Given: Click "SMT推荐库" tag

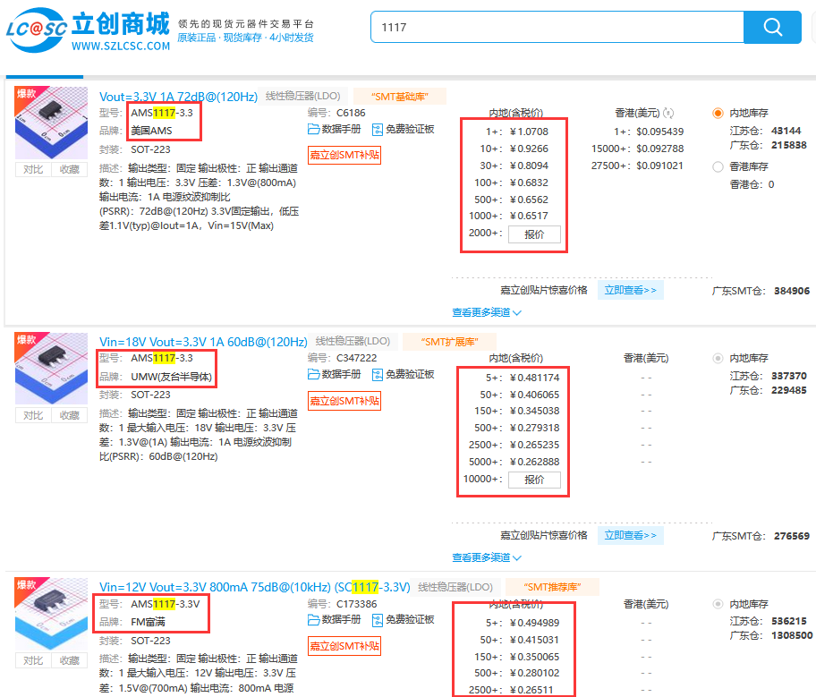Looking at the screenshot, I should tap(552, 587).
